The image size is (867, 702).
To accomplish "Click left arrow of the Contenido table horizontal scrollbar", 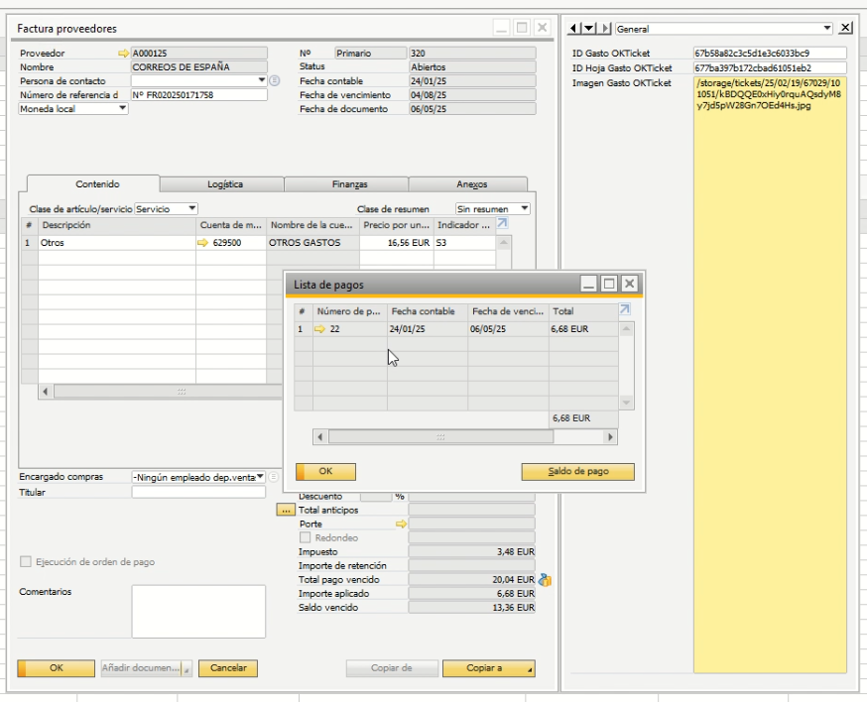I will pyautogui.click(x=46, y=392).
